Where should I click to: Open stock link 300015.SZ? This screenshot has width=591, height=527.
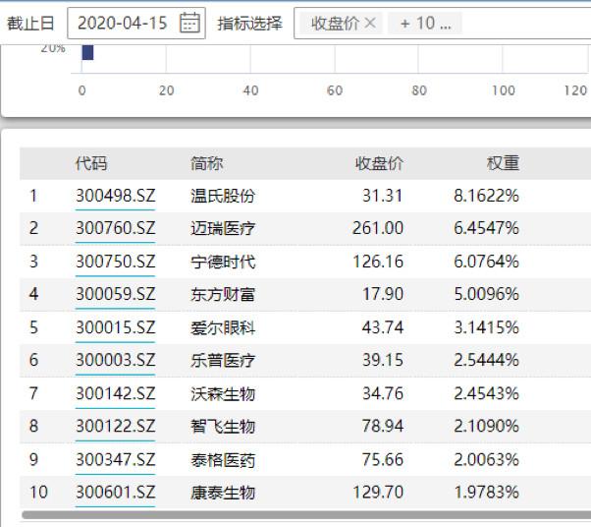tap(115, 327)
